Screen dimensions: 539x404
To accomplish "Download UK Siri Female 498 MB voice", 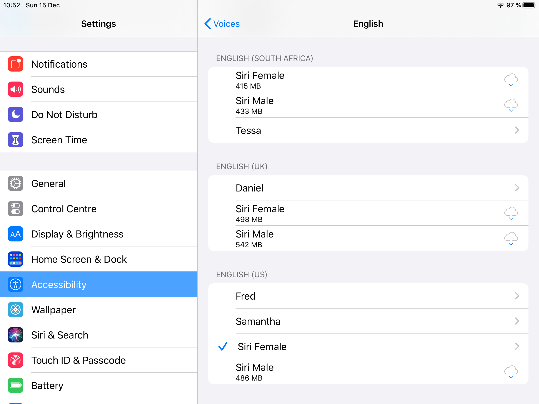I will pos(511,213).
